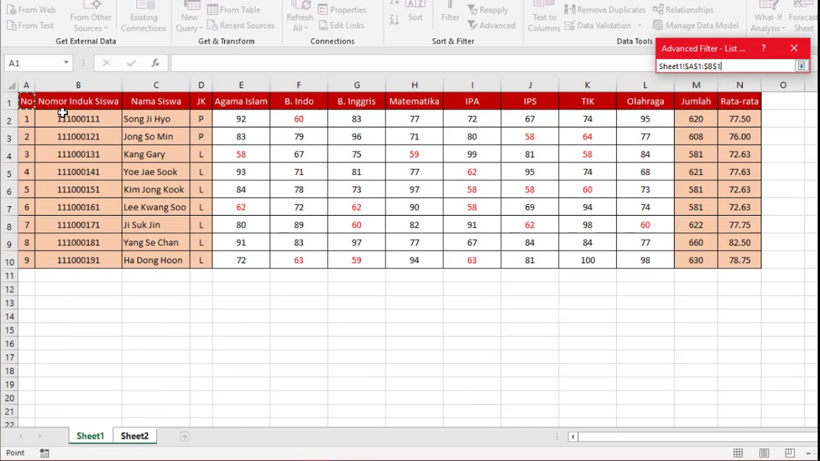The height and width of the screenshot is (461, 820).
Task: Open What-If Analysis dropdown
Action: tap(767, 17)
